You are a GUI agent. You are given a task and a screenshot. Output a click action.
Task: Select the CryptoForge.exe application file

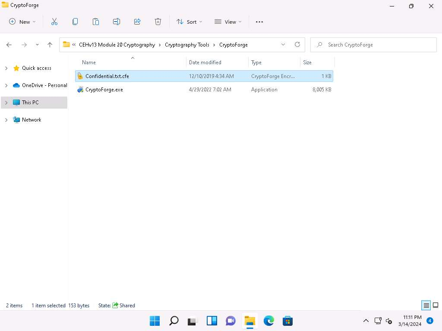(104, 90)
